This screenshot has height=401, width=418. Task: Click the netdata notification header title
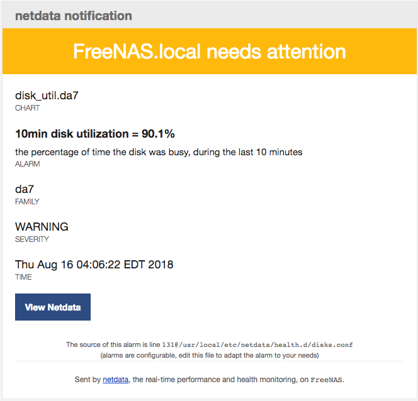click(x=73, y=16)
